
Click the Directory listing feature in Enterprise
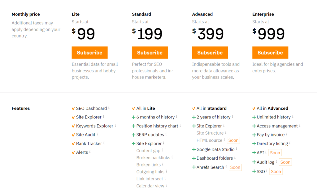[x=272, y=144]
